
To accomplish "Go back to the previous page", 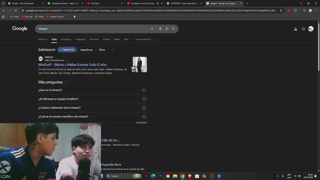I will [3, 10].
